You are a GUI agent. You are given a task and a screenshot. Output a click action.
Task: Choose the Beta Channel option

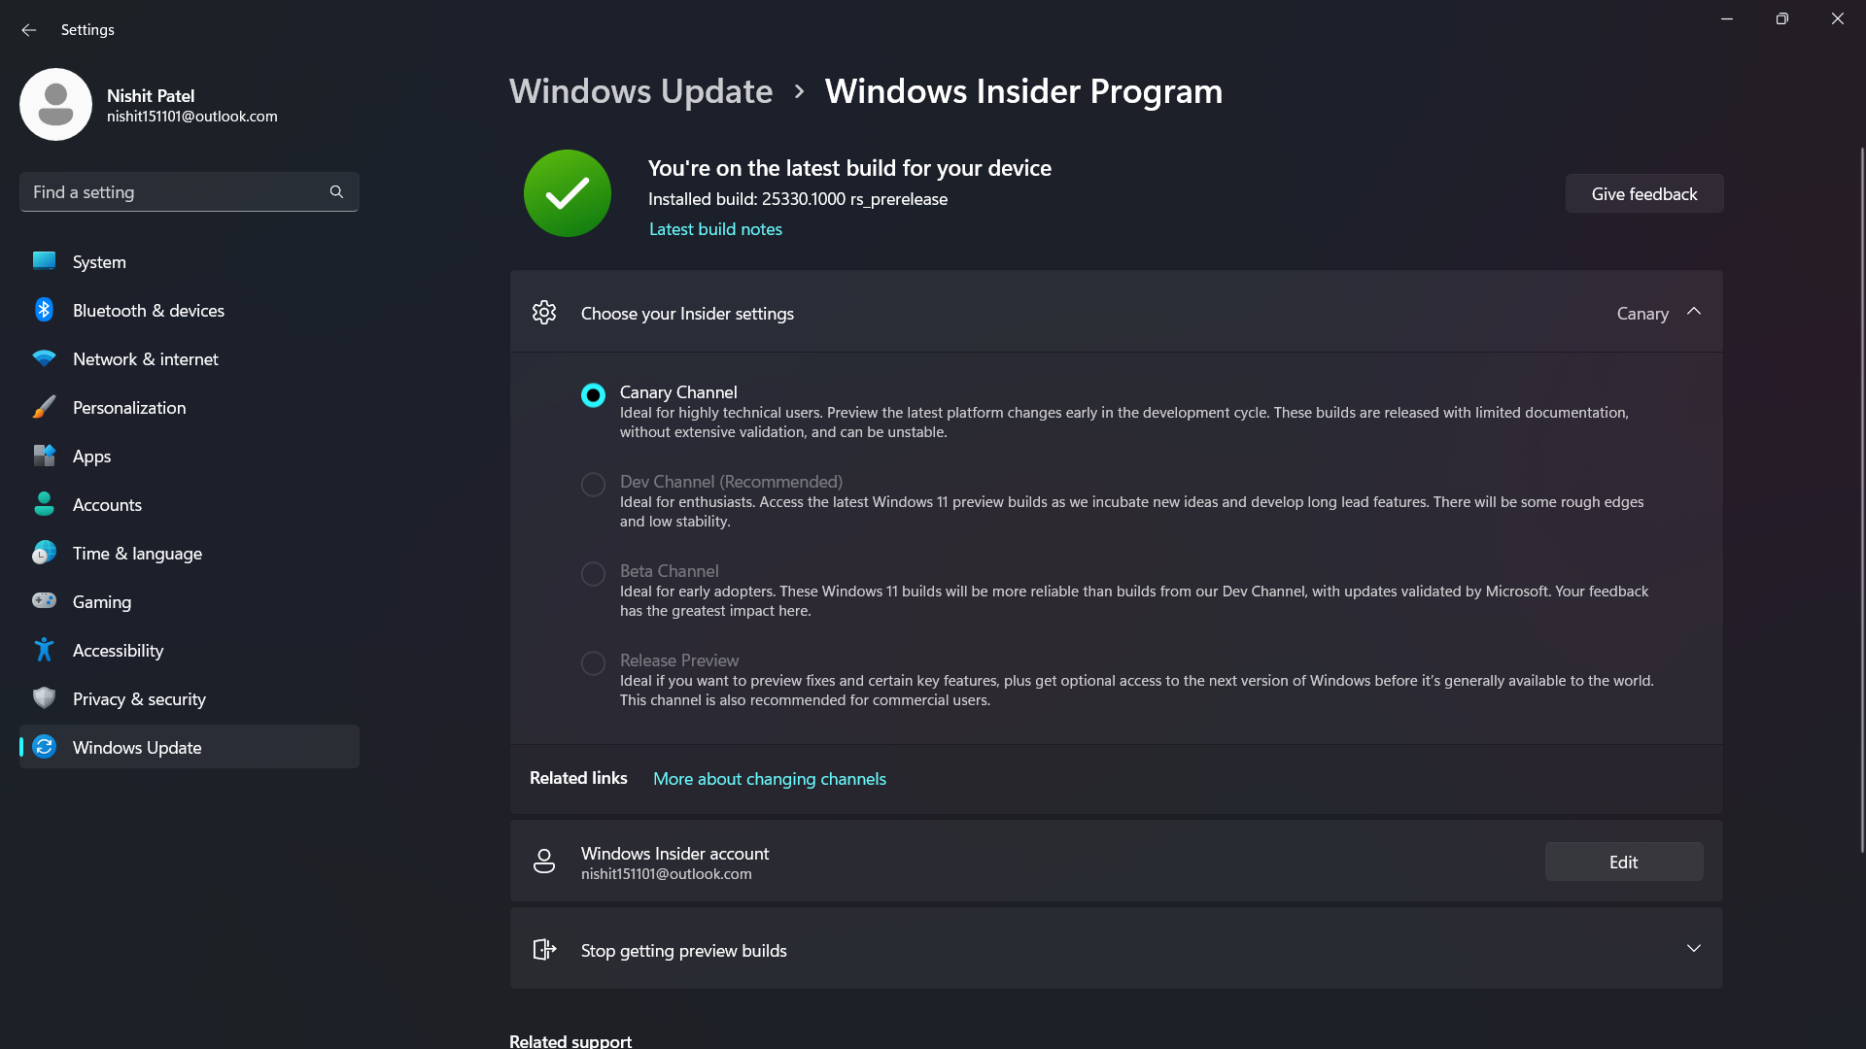point(593,573)
